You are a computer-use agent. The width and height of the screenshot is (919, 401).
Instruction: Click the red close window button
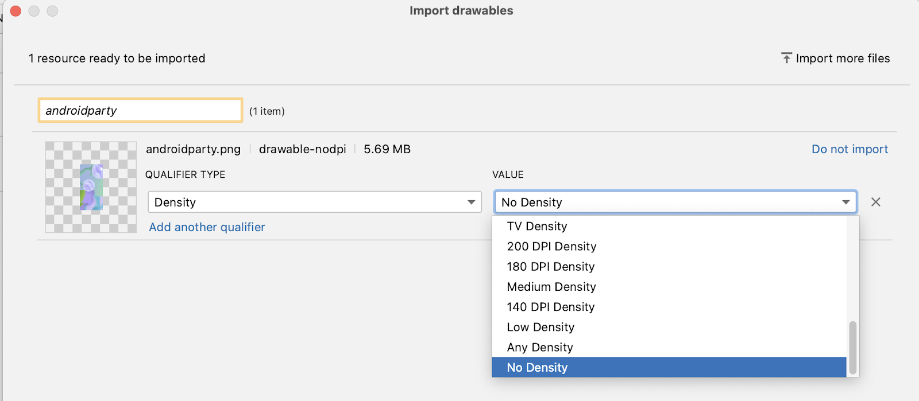click(16, 11)
